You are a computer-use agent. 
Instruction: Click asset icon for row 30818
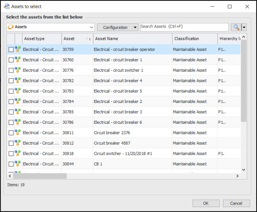18,153
